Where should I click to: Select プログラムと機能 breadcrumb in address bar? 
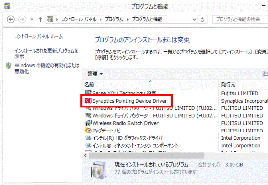click(147, 19)
